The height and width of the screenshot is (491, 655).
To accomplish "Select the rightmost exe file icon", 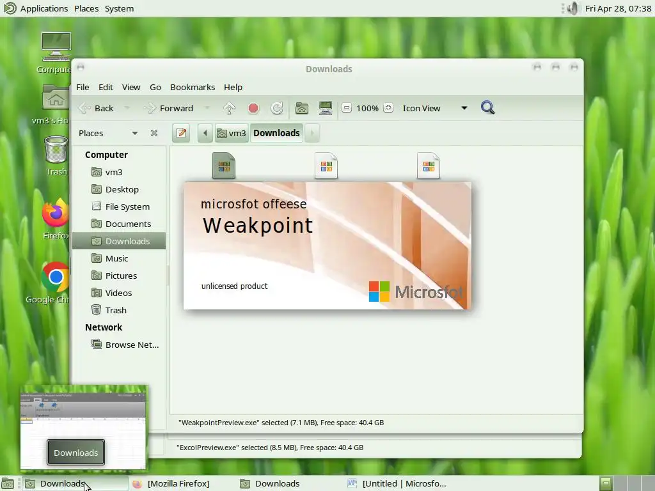I will 429,166.
